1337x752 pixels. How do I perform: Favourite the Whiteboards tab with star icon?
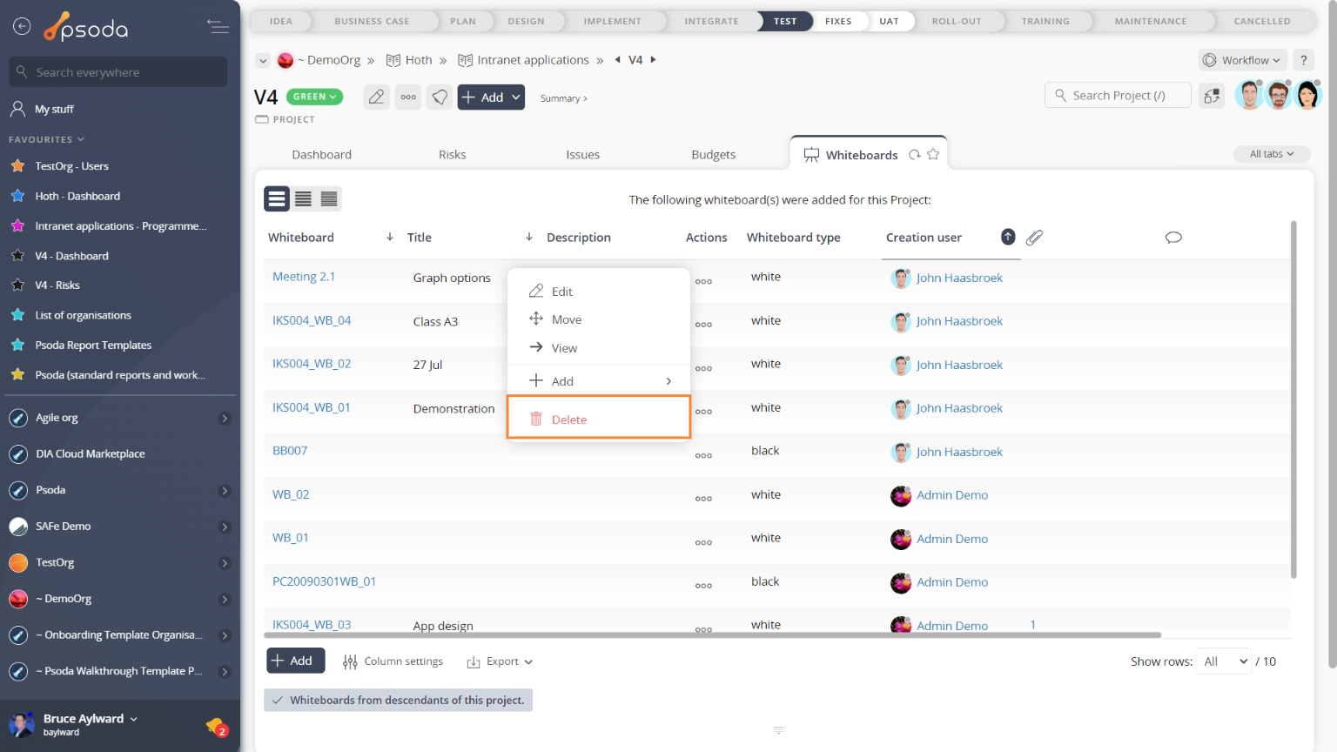[x=933, y=154]
